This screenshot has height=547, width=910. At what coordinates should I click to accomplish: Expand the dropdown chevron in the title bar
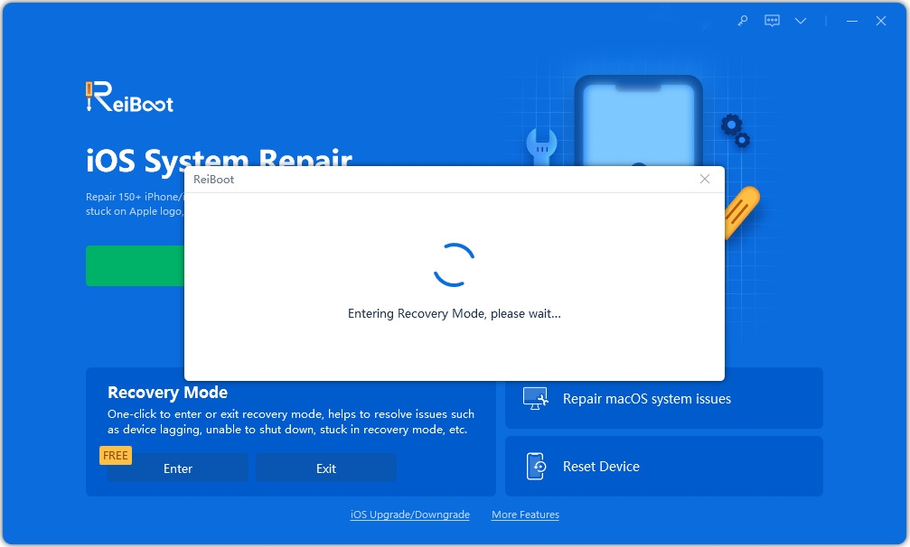click(801, 20)
